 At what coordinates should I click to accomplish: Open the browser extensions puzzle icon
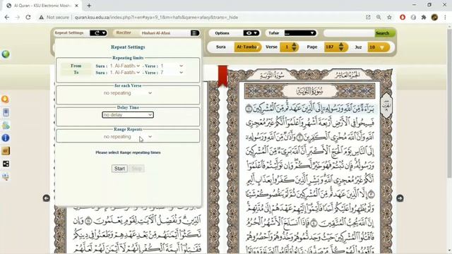(424, 17)
